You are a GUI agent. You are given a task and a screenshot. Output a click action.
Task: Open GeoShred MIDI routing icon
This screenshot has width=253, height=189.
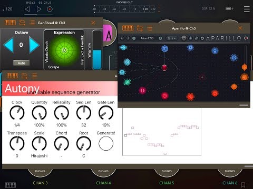(x=22, y=23)
